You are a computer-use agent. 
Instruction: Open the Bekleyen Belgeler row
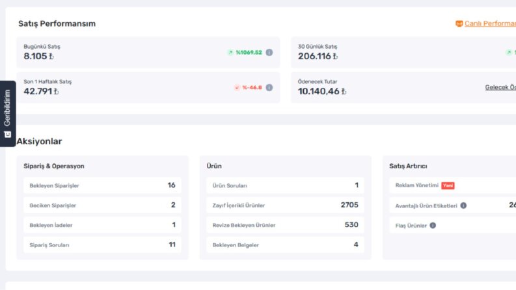[285, 244]
